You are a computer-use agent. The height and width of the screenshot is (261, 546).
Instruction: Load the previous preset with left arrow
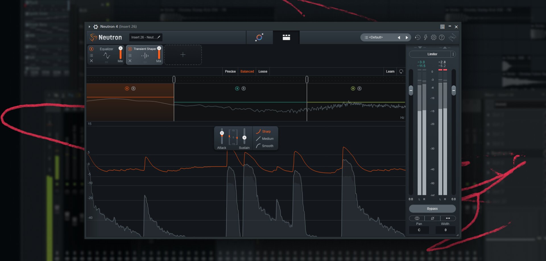[x=399, y=37]
